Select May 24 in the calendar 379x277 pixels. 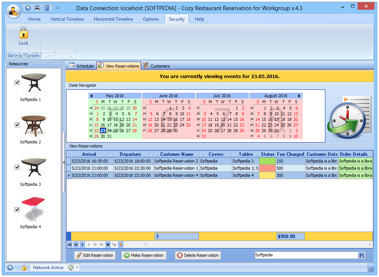[x=109, y=131]
